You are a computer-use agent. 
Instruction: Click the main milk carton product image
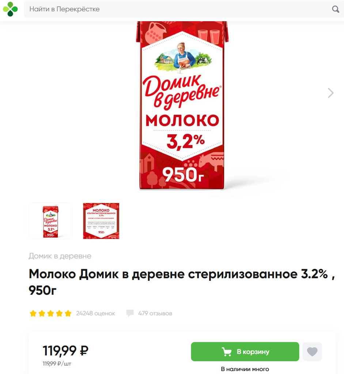182,105
